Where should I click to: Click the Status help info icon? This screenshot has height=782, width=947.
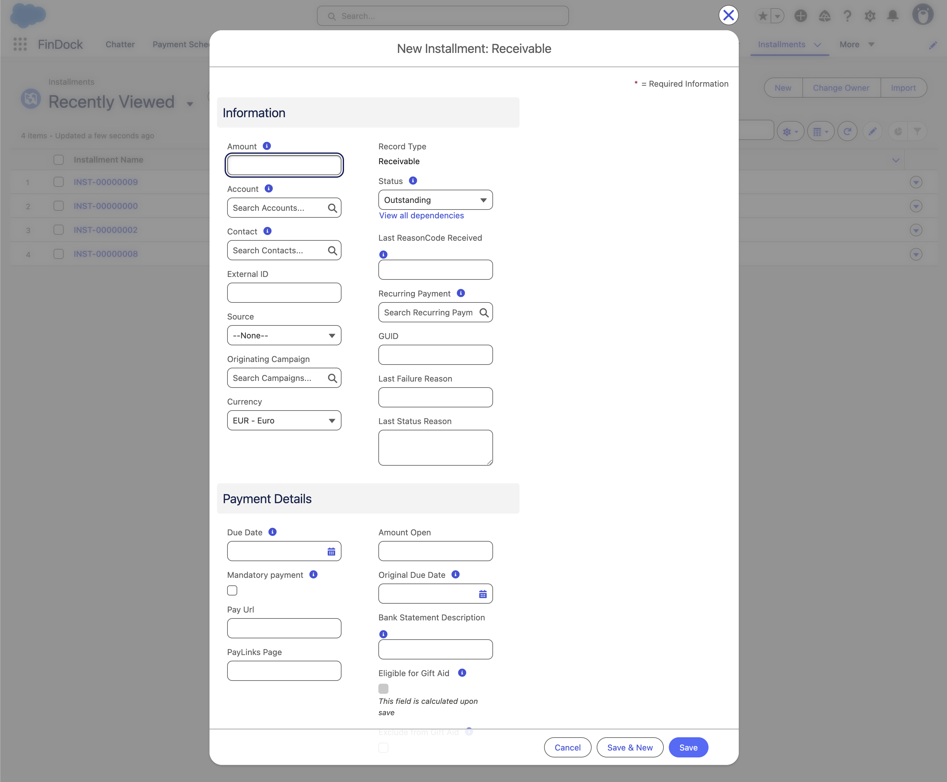coord(413,181)
